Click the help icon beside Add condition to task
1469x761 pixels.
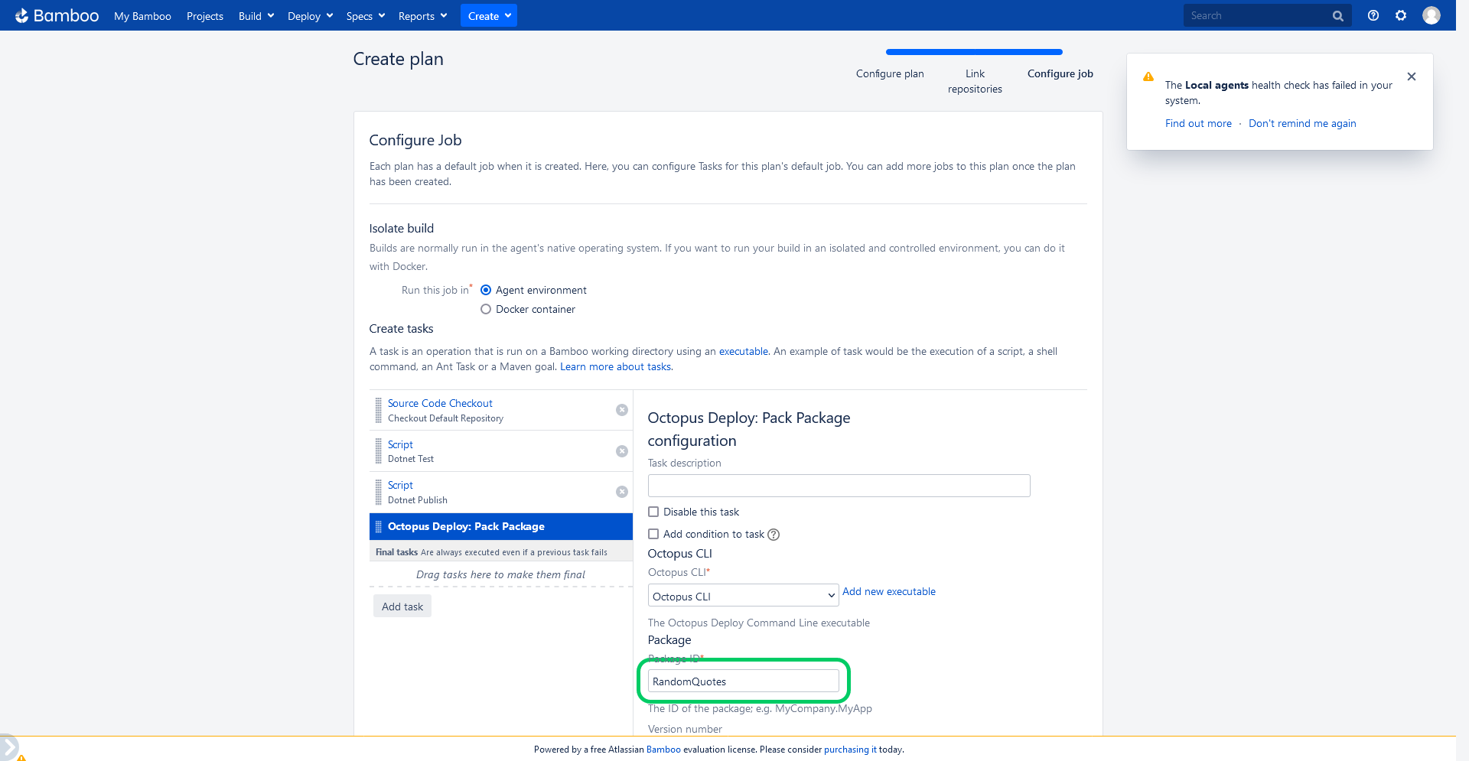tap(774, 535)
